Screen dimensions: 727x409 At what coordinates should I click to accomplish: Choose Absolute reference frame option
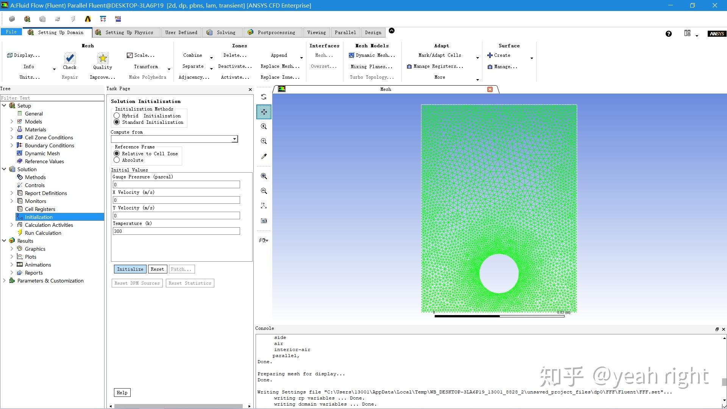(117, 160)
